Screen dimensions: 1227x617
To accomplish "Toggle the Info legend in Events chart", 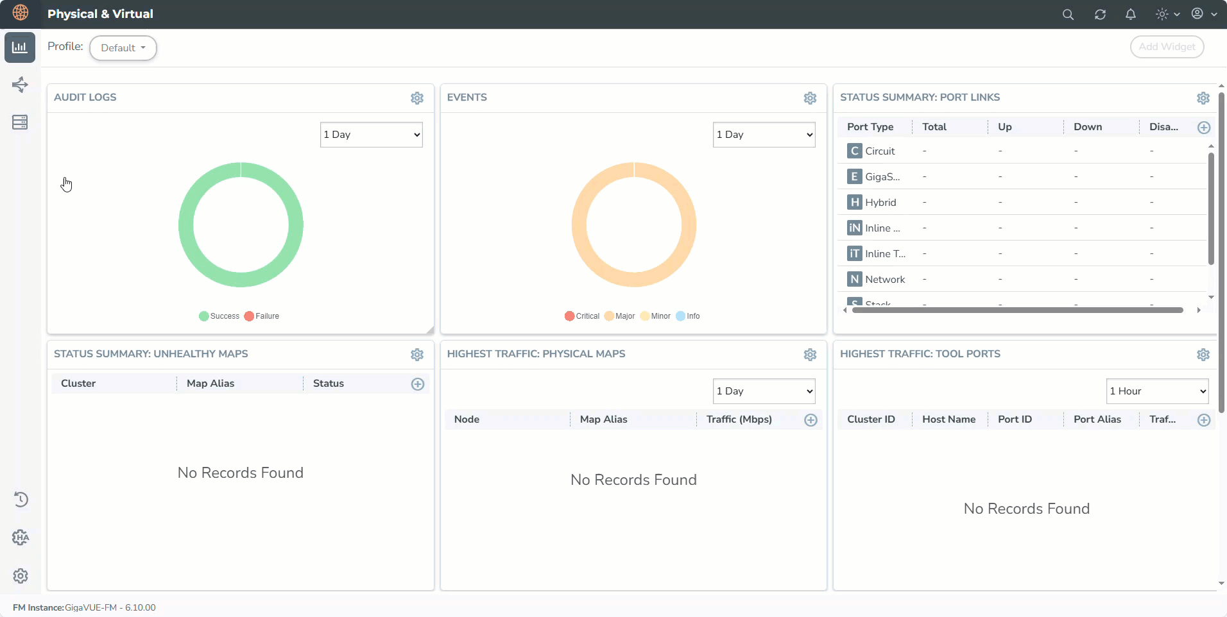I will point(688,316).
